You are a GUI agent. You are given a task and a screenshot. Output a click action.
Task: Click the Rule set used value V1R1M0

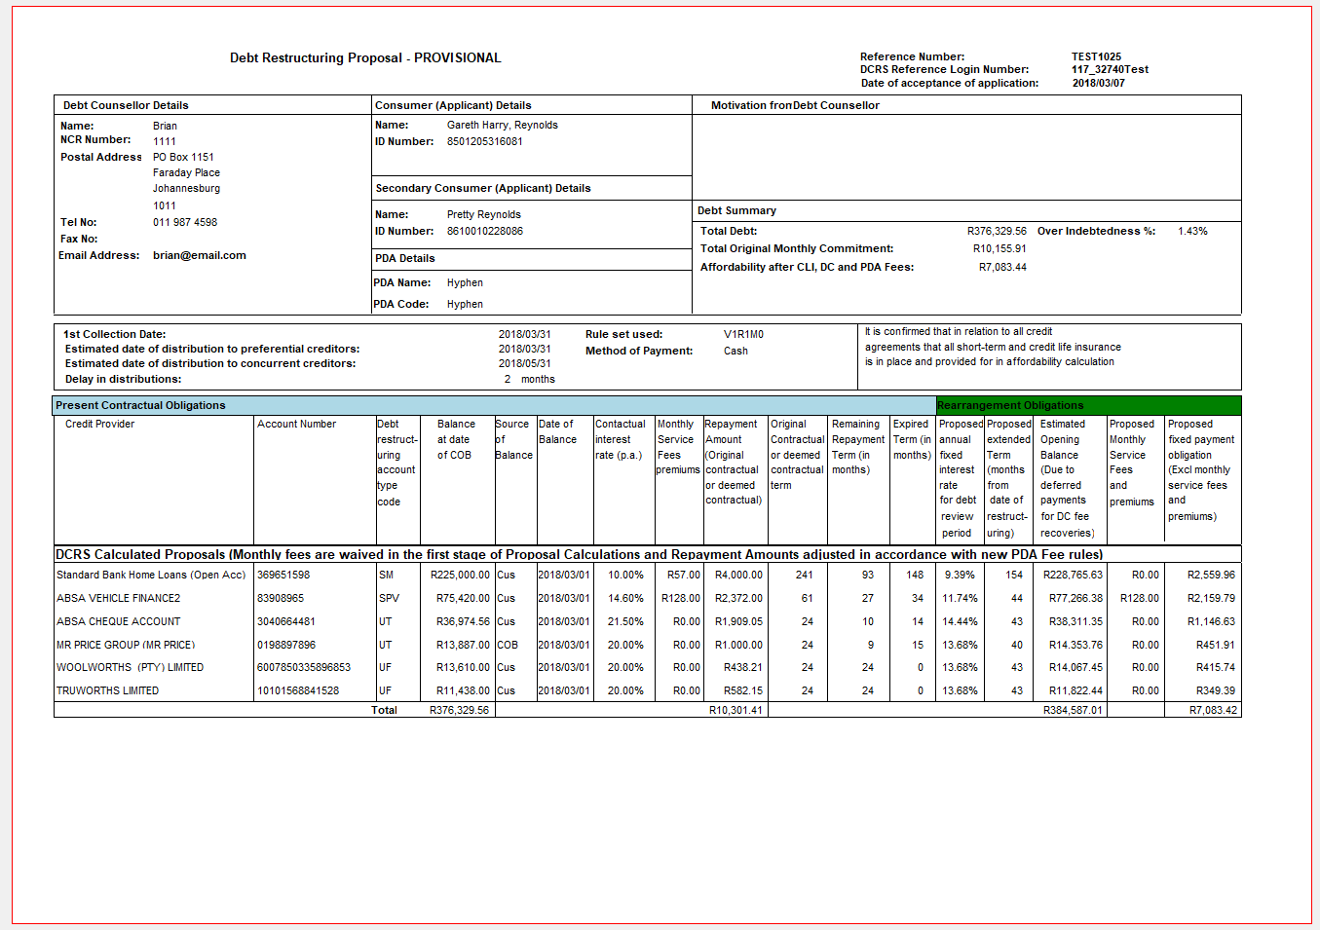click(x=743, y=334)
